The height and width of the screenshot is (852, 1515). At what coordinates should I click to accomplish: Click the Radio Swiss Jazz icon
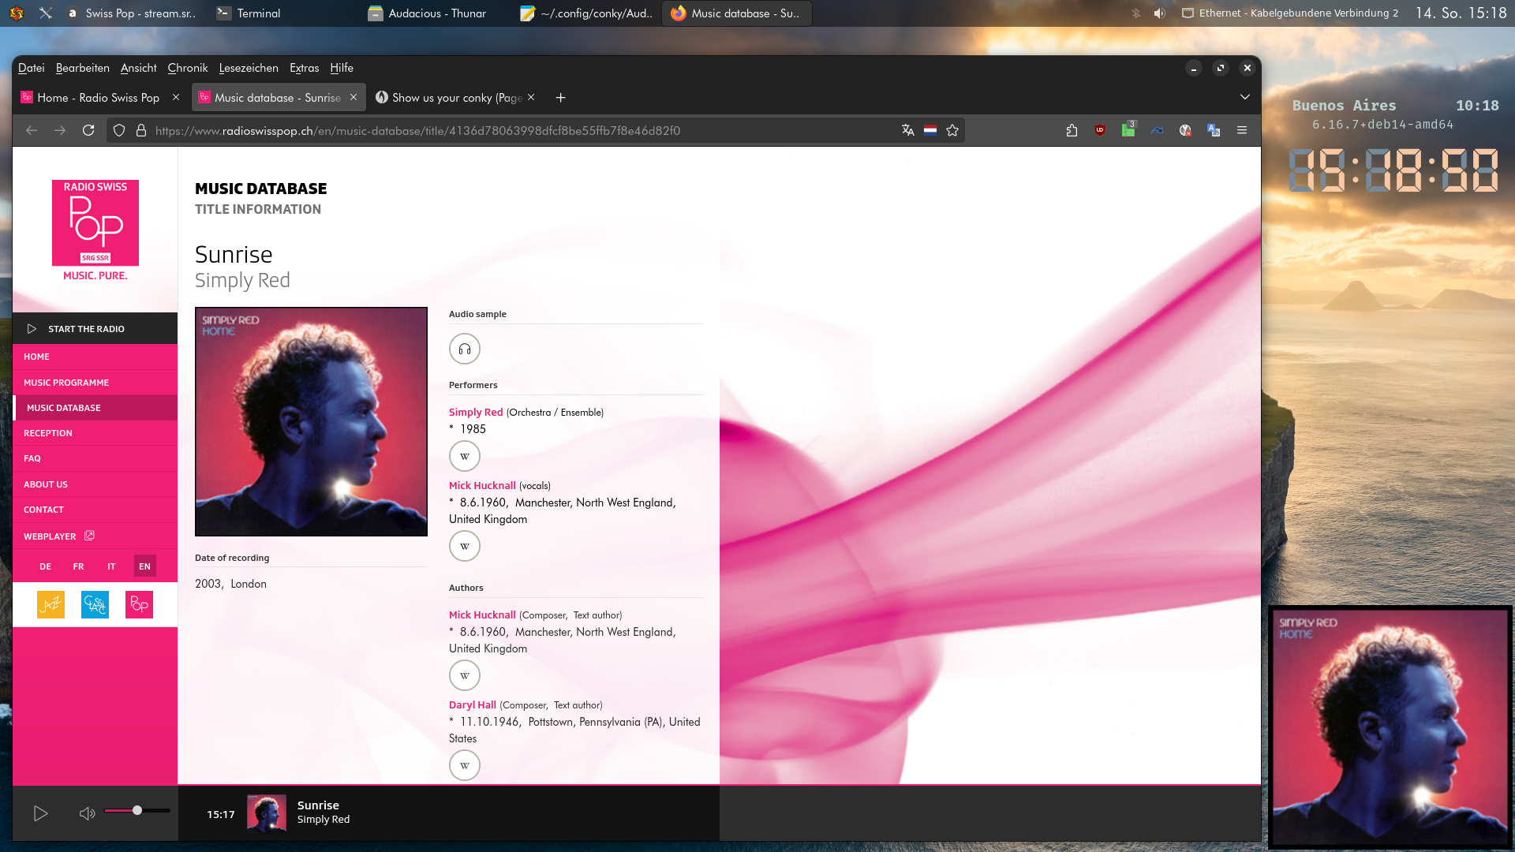(50, 605)
